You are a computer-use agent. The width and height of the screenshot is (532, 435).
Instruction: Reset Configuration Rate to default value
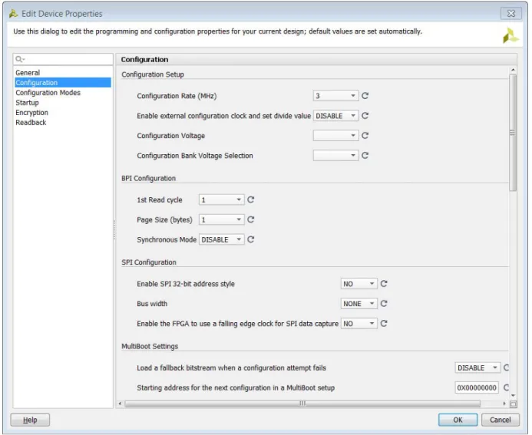coord(365,96)
